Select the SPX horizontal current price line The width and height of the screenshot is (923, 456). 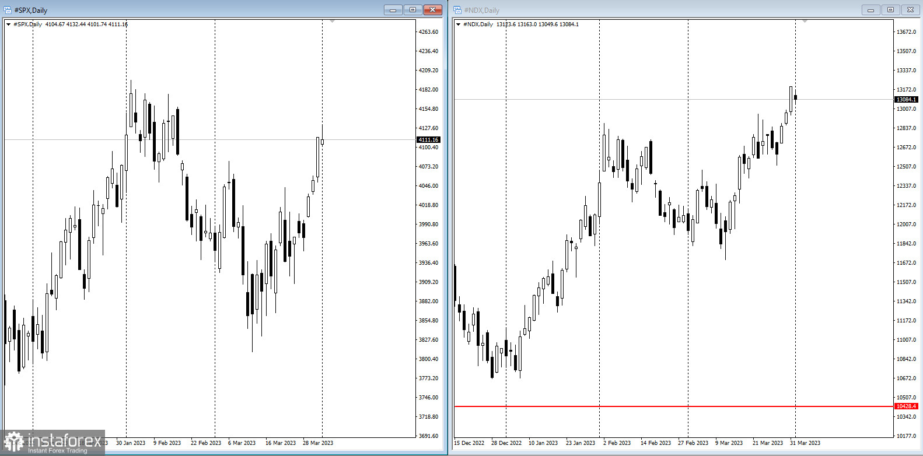209,140
